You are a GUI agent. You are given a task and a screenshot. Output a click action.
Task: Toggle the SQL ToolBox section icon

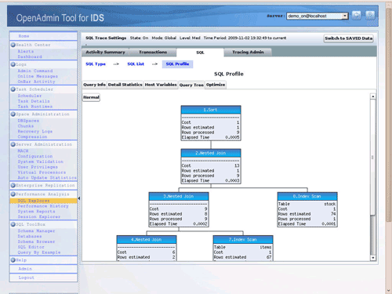(13, 224)
